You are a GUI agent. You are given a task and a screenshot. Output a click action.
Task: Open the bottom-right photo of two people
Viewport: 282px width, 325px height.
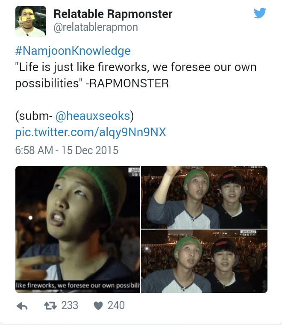click(204, 261)
